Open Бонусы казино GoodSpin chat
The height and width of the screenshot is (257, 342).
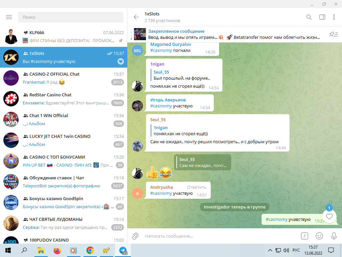pos(64,202)
